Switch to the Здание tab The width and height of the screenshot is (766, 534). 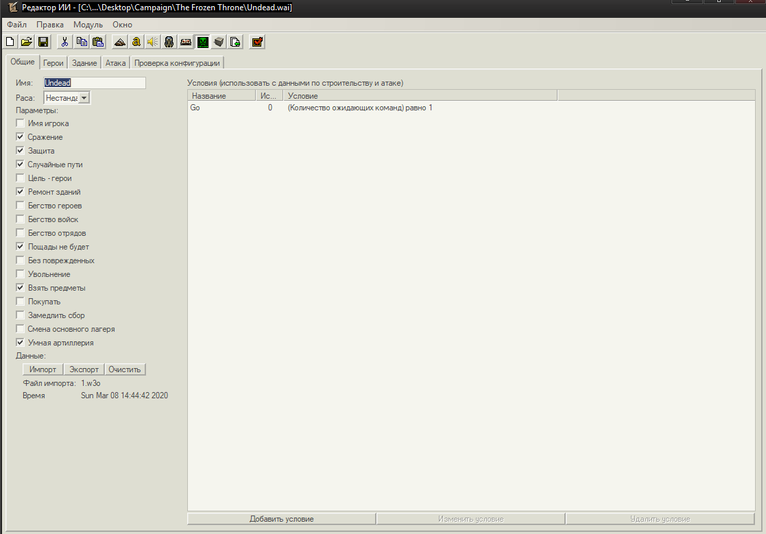84,63
